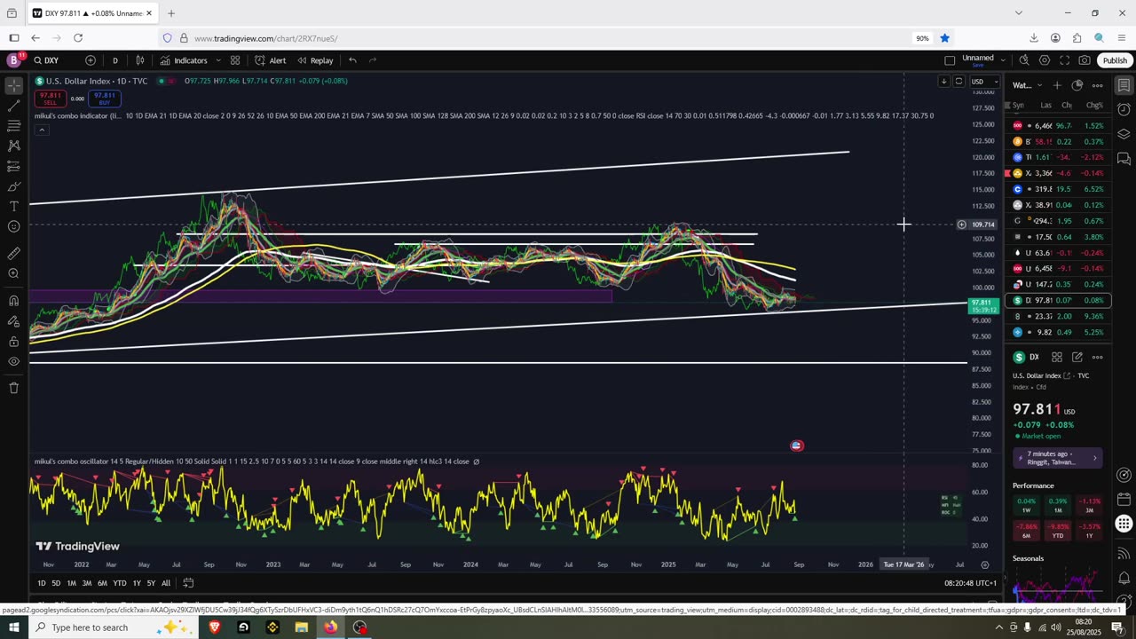Select the Text annotation tool

coord(13,207)
